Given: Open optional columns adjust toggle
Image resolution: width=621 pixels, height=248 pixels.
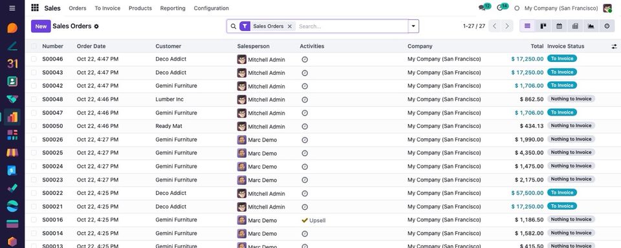Looking at the screenshot, I should pos(614,46).
